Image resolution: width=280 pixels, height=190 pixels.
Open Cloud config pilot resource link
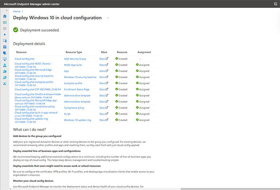coord(24,59)
